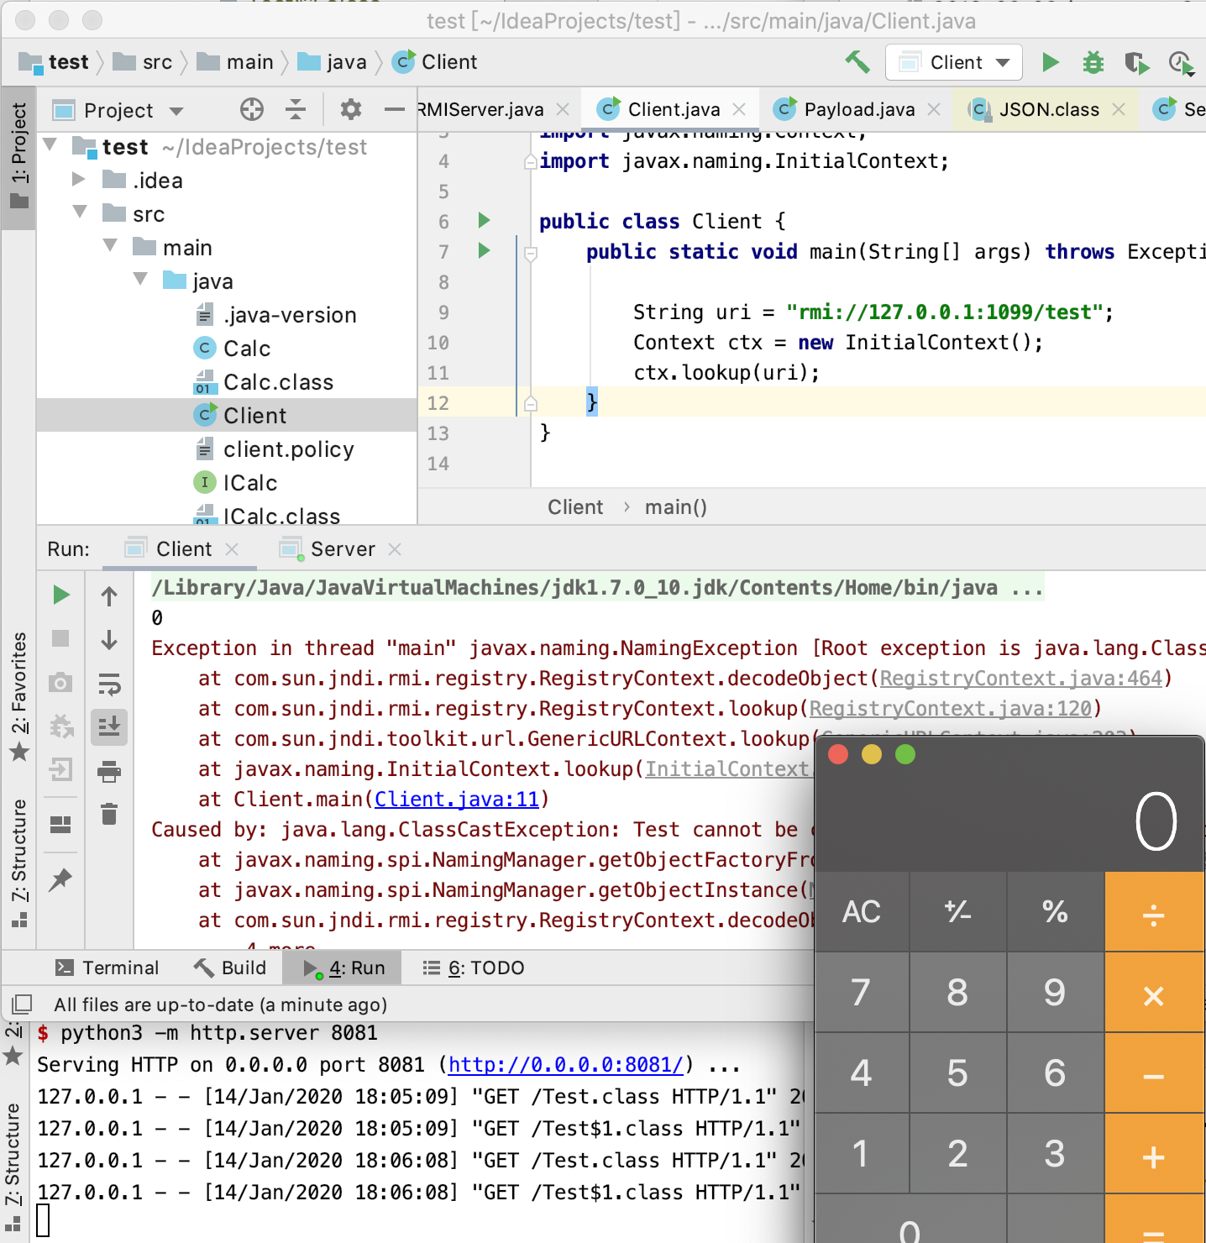The height and width of the screenshot is (1243, 1206).
Task: Click the exit/sign-in arrow icon in Run panel
Action: (x=60, y=769)
